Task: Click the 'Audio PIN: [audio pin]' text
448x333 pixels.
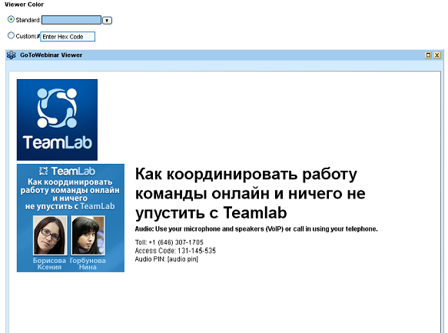Action: tap(167, 259)
